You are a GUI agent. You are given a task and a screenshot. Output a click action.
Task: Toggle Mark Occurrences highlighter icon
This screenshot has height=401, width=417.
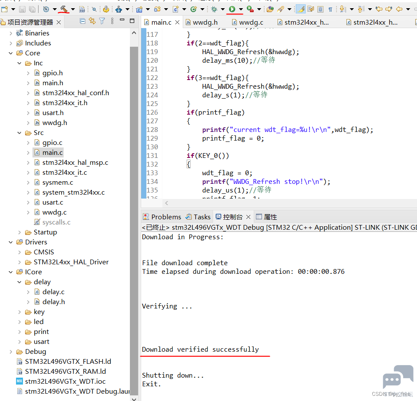pyautogui.click(x=301, y=10)
